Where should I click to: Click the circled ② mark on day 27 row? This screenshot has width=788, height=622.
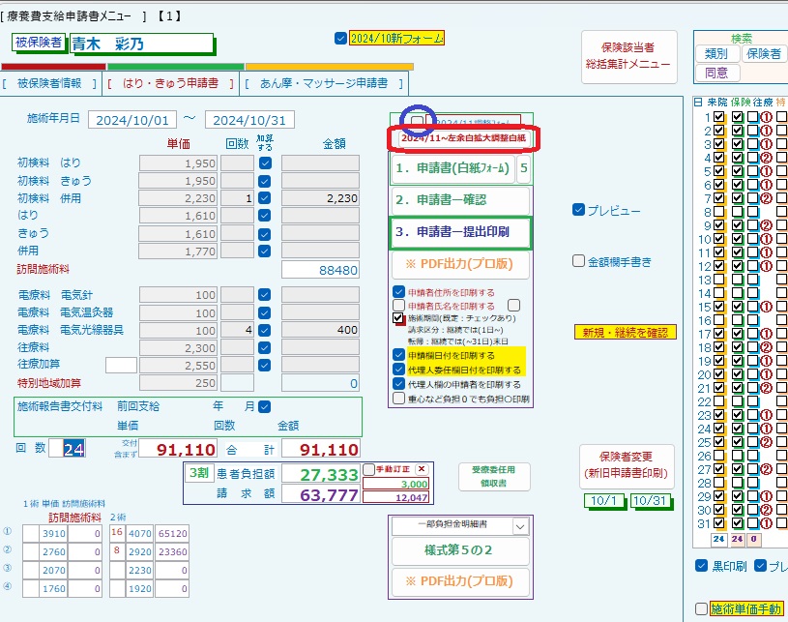[766, 469]
